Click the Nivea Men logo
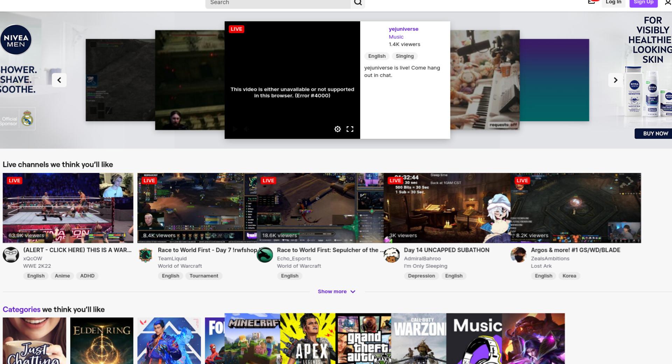Viewport: 672px width, 364px height. click(x=16, y=40)
